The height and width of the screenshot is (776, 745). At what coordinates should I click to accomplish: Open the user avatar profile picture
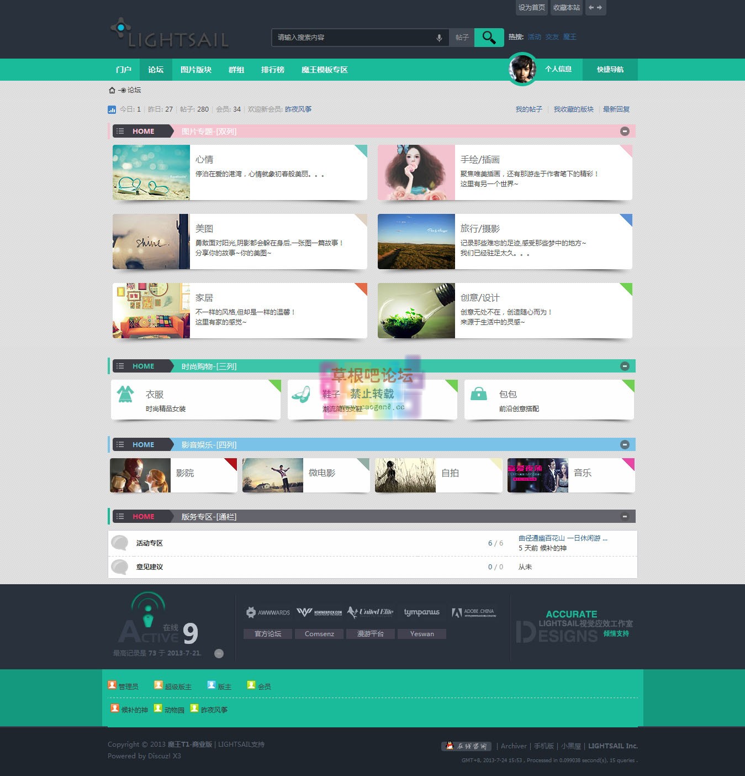coord(522,69)
